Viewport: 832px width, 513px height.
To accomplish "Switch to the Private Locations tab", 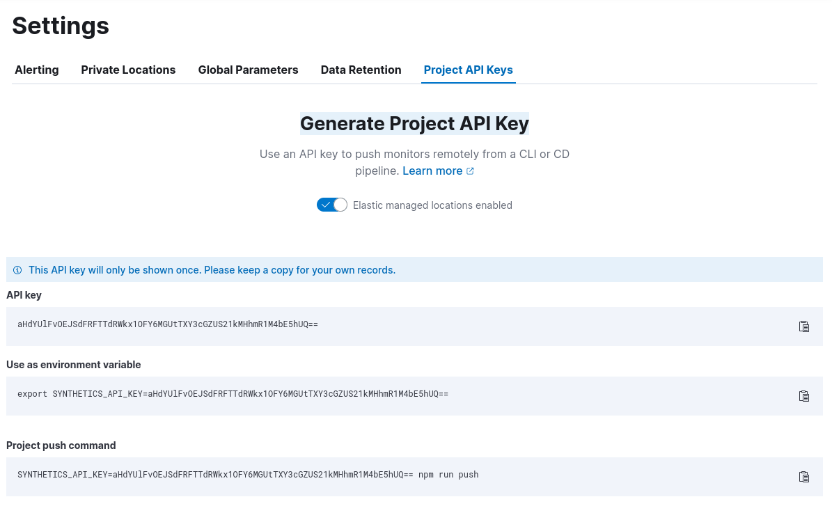I will tap(128, 70).
